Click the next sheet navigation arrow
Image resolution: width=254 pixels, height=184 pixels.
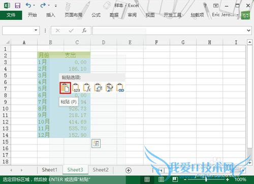coord(21,170)
